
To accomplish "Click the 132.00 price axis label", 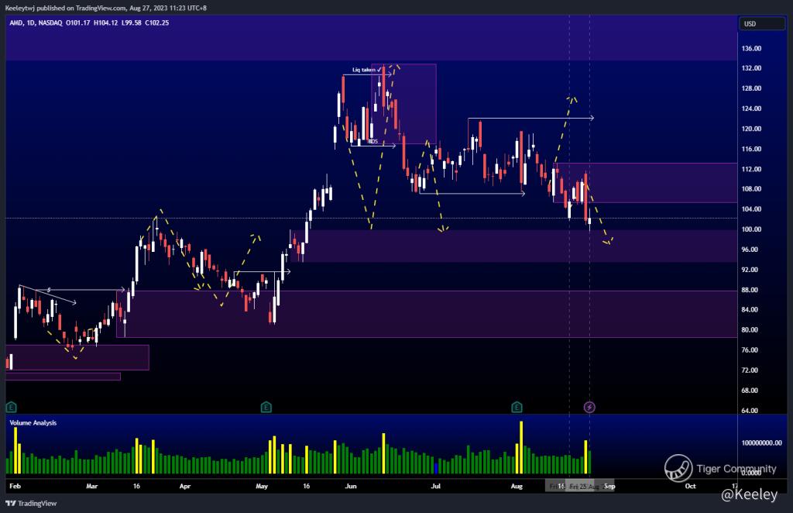I will point(751,68).
